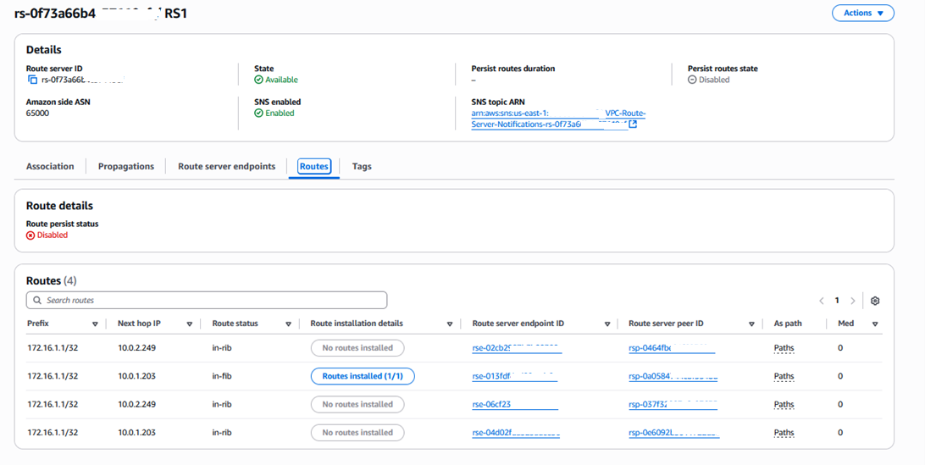Image resolution: width=925 pixels, height=465 pixels.
Task: Show Paths for rsp-0e6092 row
Action: pos(784,433)
